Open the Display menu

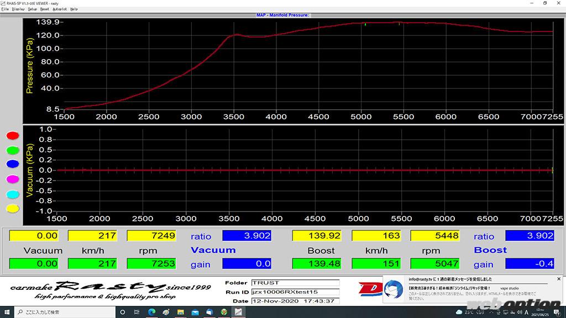click(18, 9)
